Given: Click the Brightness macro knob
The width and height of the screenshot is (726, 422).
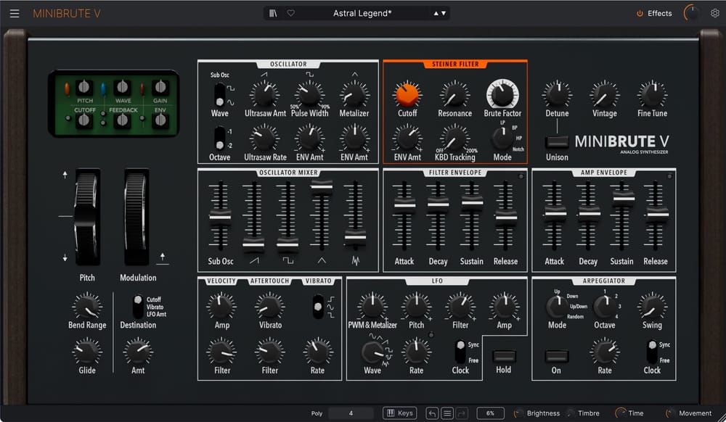Looking at the screenshot, I should pos(518,413).
